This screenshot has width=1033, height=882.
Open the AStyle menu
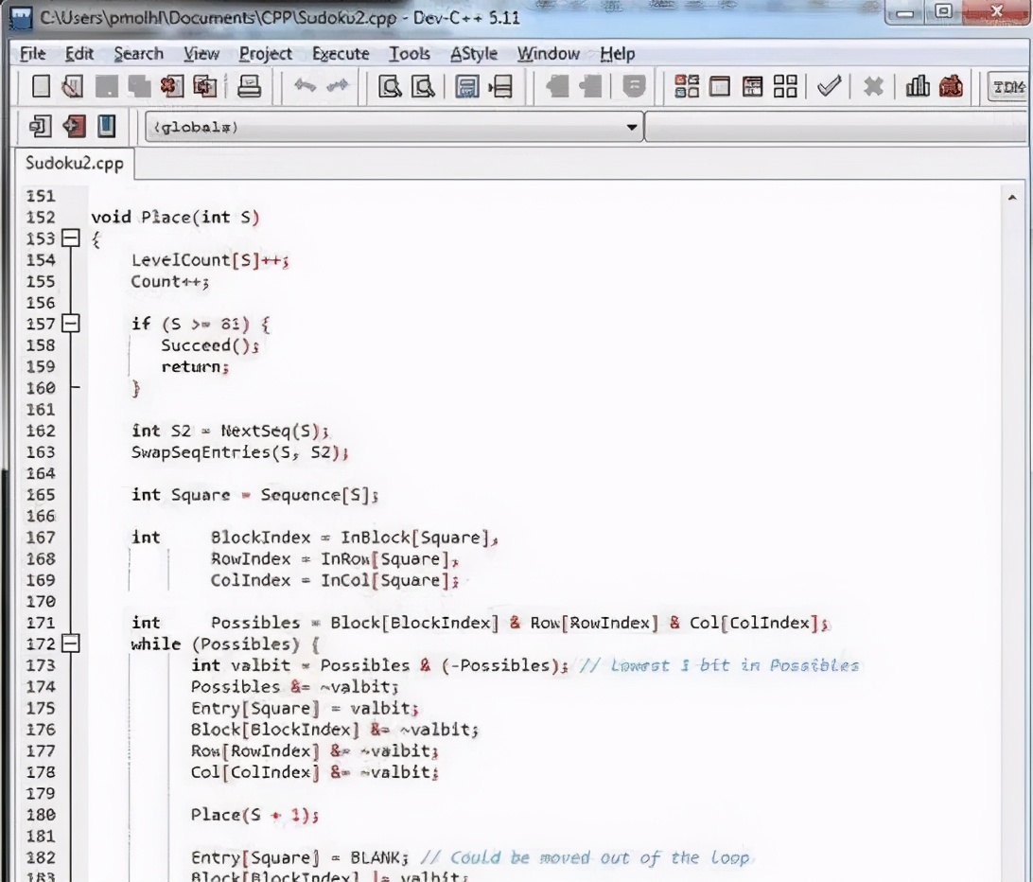(474, 54)
